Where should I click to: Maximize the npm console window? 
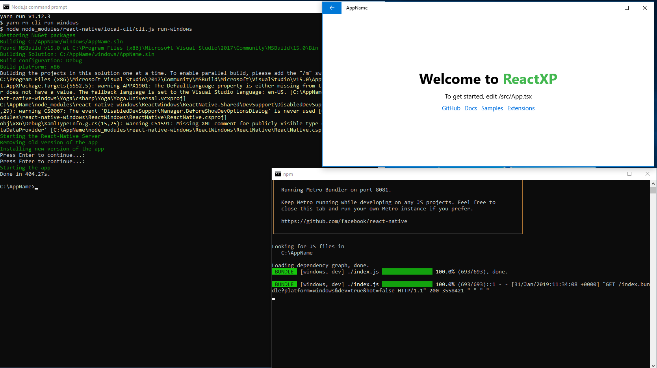tap(629, 174)
